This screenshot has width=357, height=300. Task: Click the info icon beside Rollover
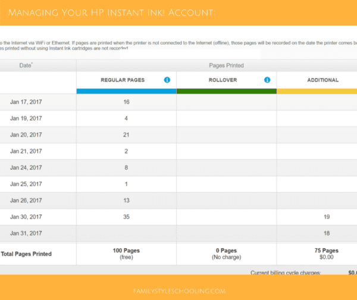click(267, 80)
